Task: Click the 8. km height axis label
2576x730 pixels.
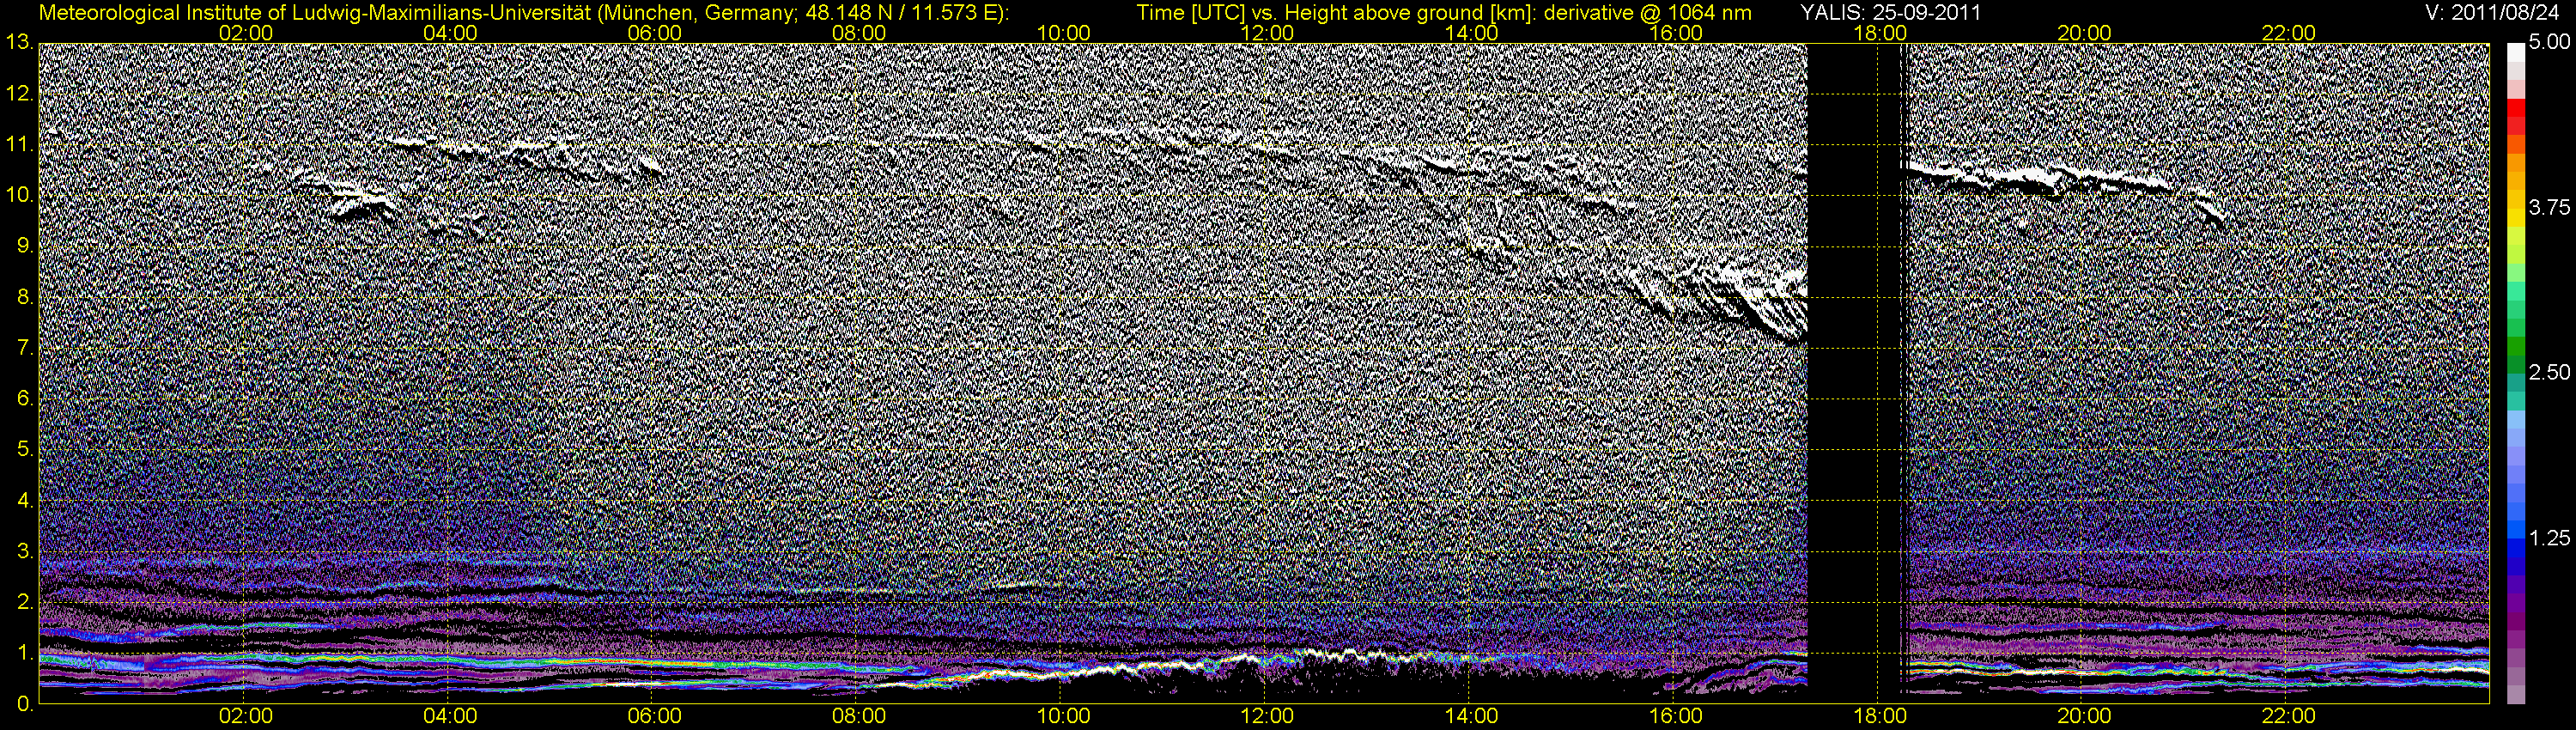Action: [x=25, y=297]
